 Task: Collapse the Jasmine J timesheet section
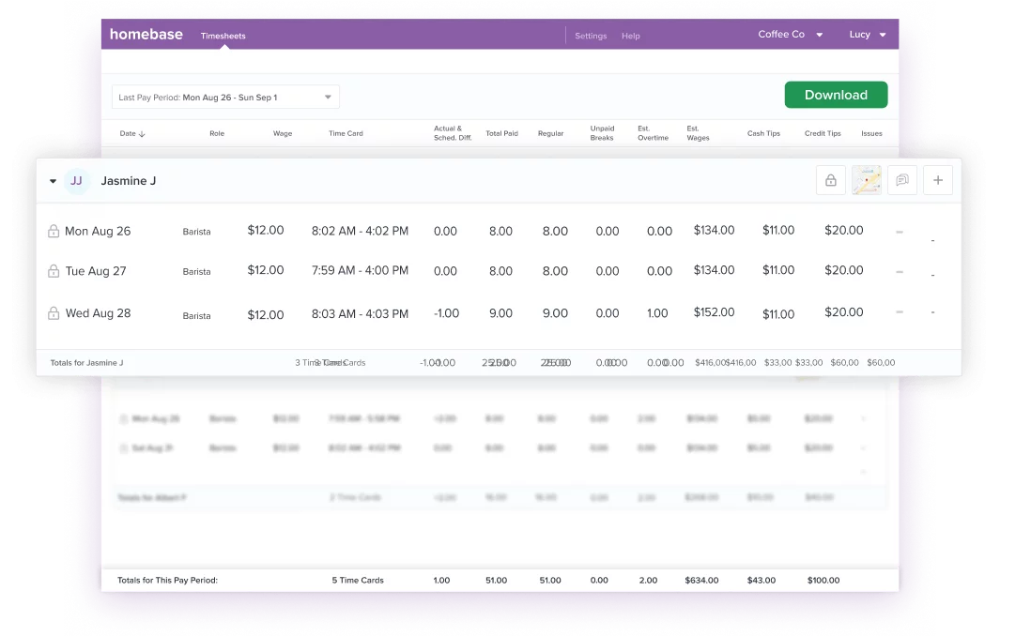[x=53, y=182]
